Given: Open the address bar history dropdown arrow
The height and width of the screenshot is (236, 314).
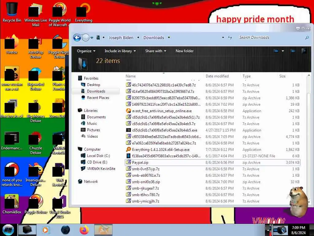Looking at the screenshot, I should (223, 37).
